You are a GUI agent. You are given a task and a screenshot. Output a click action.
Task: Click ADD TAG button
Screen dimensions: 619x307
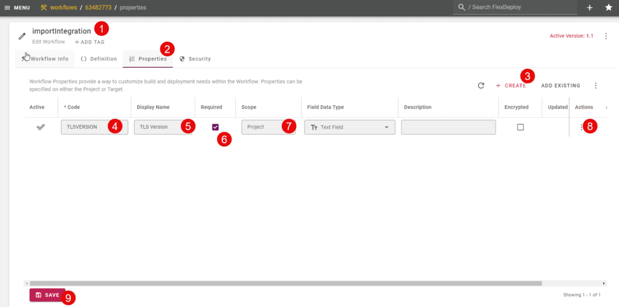coord(89,42)
